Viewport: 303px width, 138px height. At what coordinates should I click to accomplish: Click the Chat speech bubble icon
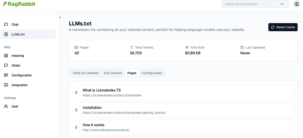click(x=6, y=24)
